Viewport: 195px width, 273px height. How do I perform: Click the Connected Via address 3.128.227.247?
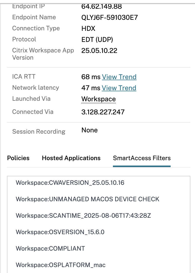click(x=103, y=112)
